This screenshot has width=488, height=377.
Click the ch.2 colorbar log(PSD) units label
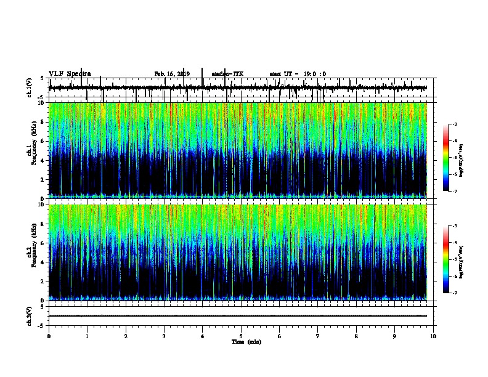(462, 262)
